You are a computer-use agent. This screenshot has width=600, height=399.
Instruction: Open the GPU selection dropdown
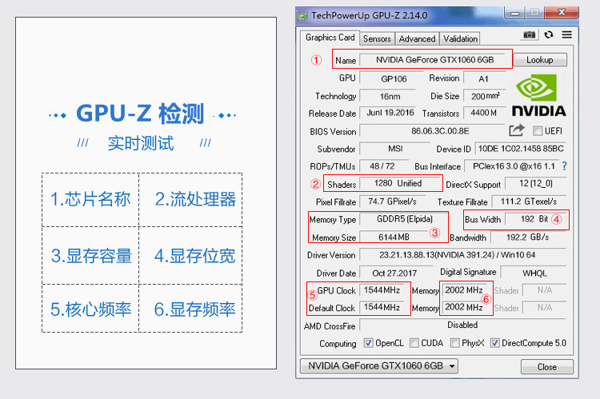click(379, 365)
